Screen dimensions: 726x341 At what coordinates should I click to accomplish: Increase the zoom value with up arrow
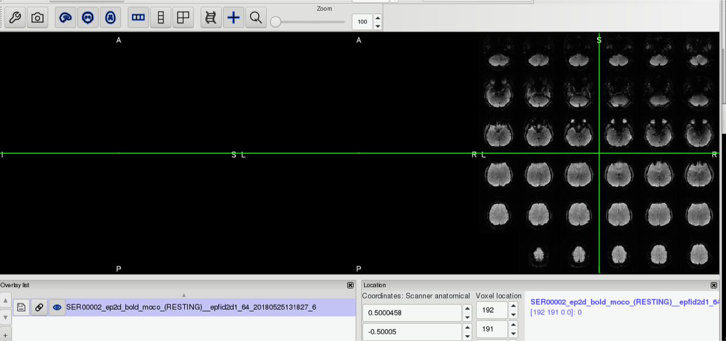pos(378,18)
